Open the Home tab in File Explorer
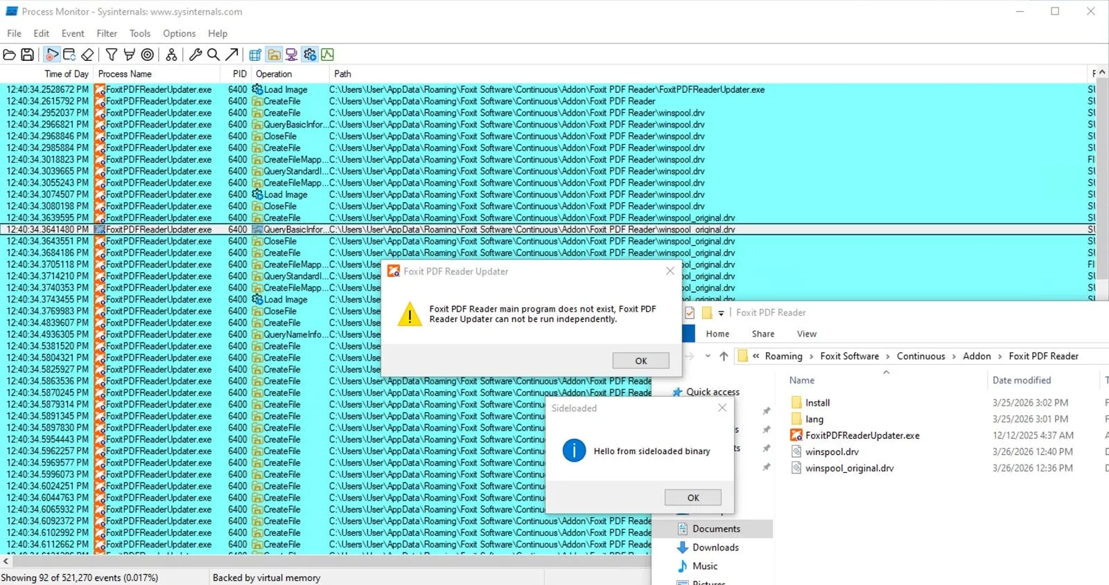The image size is (1109, 585). pyautogui.click(x=717, y=334)
